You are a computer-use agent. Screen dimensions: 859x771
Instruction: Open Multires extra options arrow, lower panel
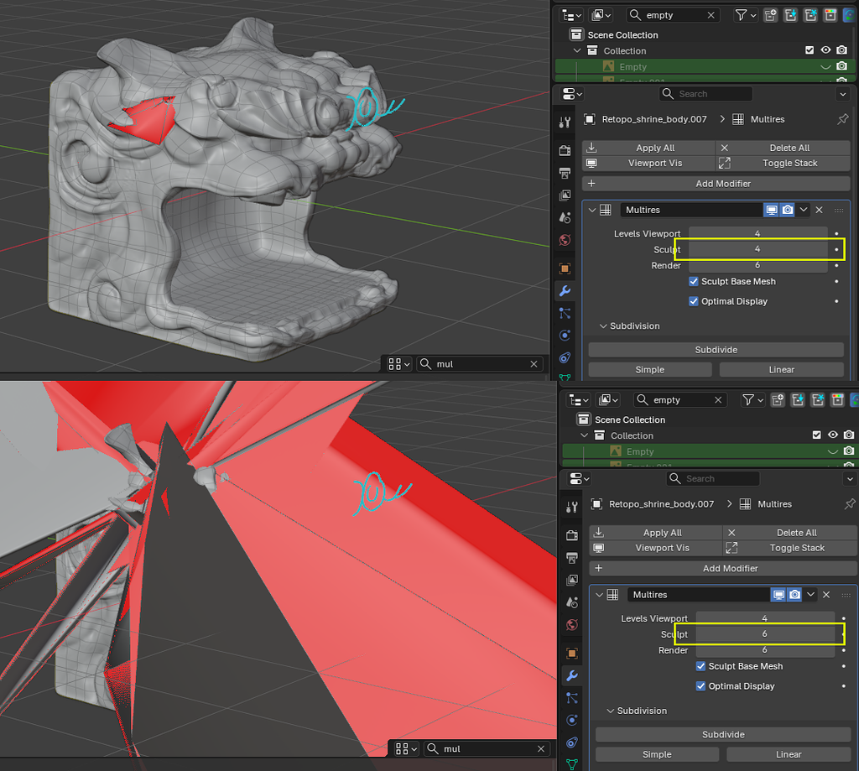click(x=811, y=595)
